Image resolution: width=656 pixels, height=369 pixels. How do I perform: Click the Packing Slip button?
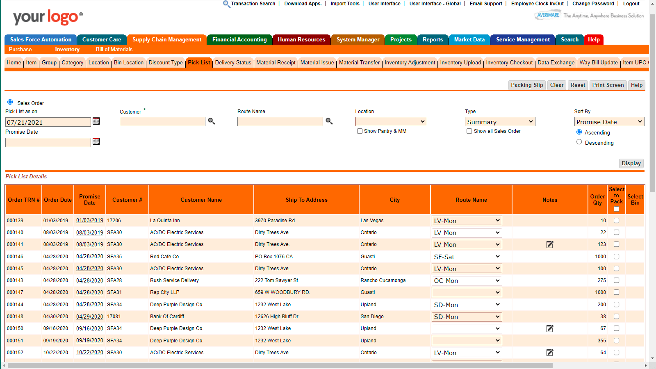click(x=527, y=85)
